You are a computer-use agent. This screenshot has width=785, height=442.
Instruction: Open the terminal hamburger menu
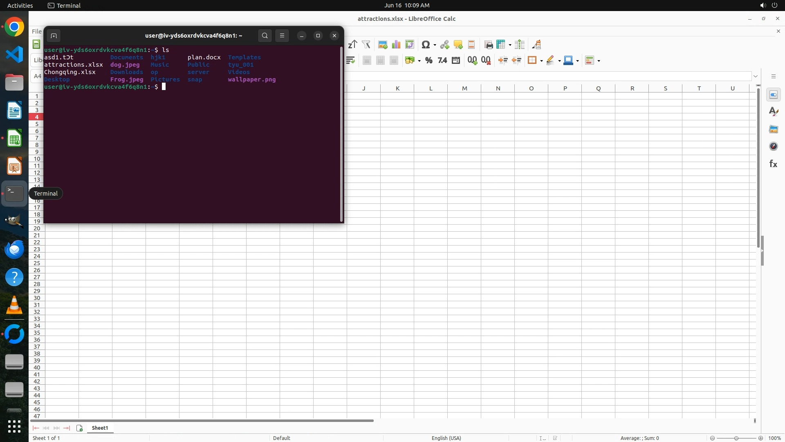tap(282, 36)
